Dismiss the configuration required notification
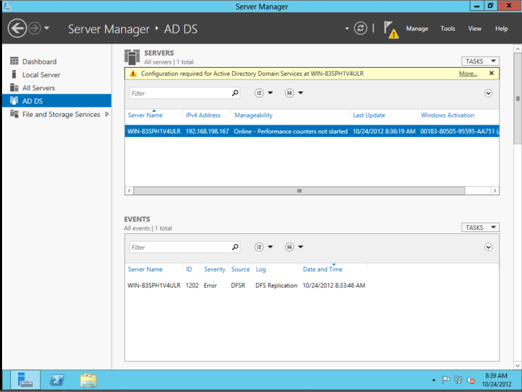 click(491, 73)
